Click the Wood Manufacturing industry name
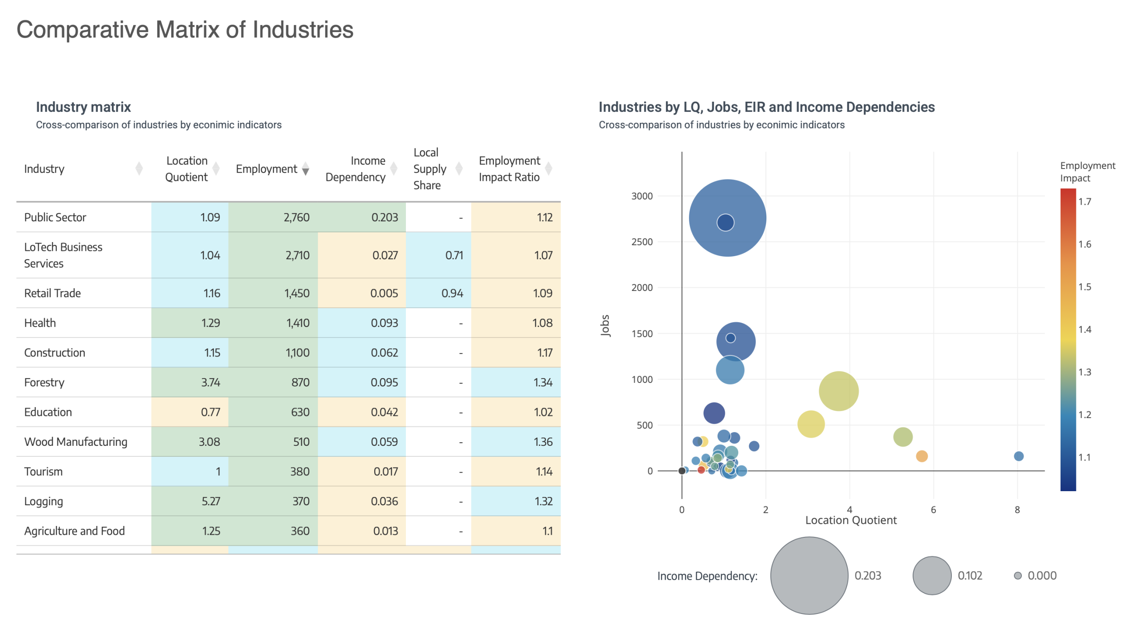This screenshot has height=621, width=1127. [x=76, y=441]
